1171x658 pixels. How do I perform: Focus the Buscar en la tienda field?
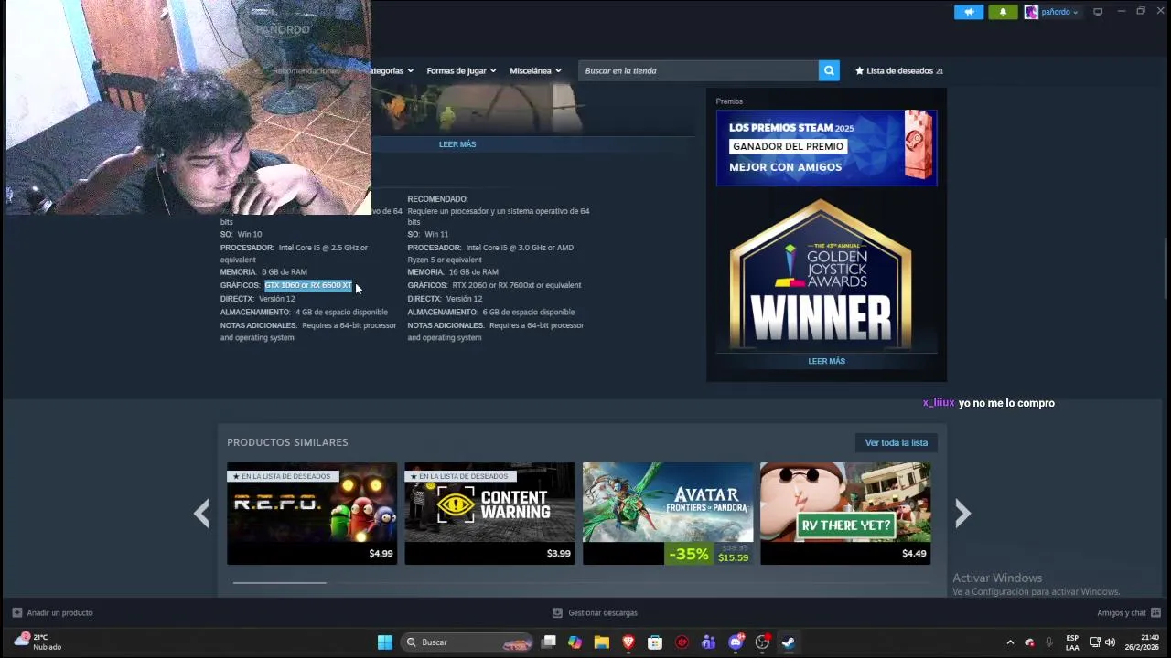[698, 70]
